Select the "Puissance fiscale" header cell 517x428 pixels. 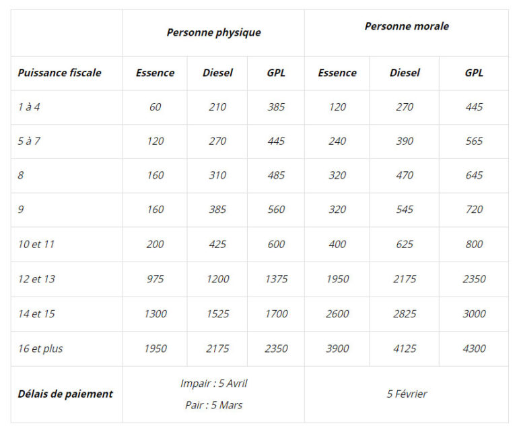(59, 73)
